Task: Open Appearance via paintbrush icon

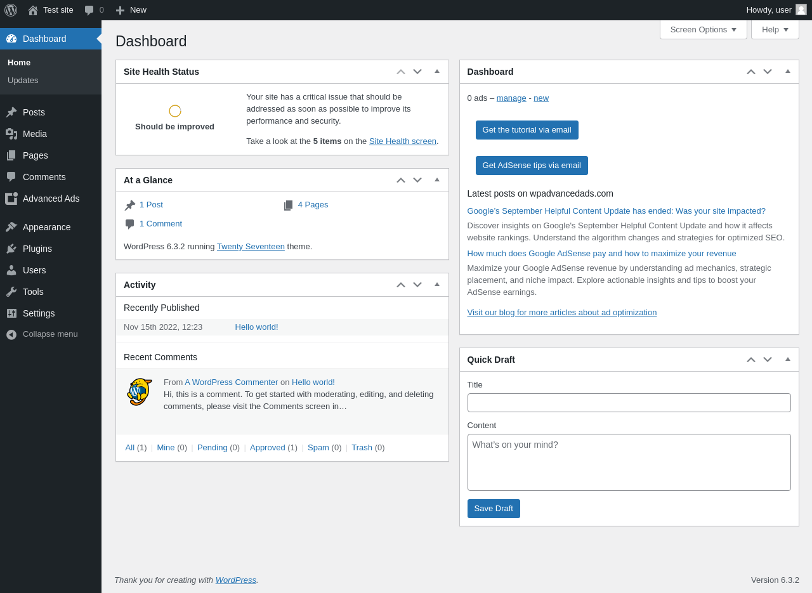Action: 11,227
